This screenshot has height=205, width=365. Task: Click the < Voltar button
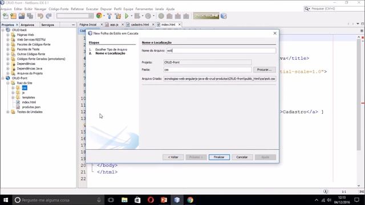pyautogui.click(x=173, y=157)
